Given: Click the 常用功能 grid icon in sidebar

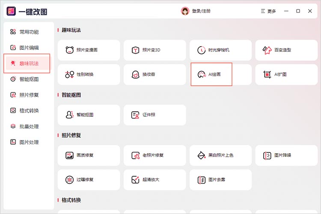Looking at the screenshot, I should tap(13, 32).
